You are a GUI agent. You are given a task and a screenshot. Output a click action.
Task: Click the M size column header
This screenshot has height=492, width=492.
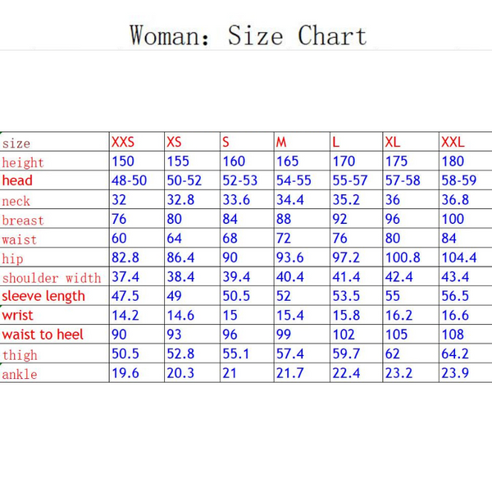pos(282,142)
